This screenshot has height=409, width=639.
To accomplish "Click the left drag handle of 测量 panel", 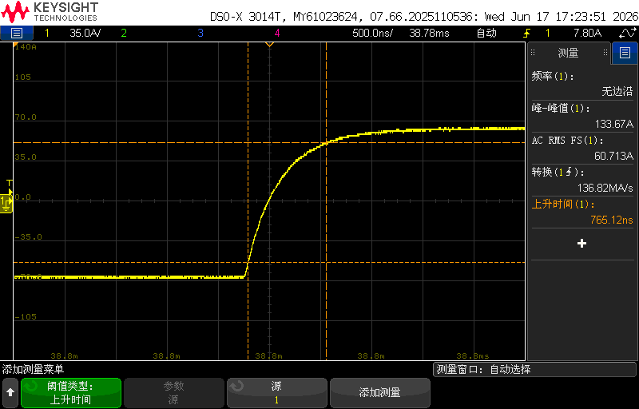I will pyautogui.click(x=533, y=53).
